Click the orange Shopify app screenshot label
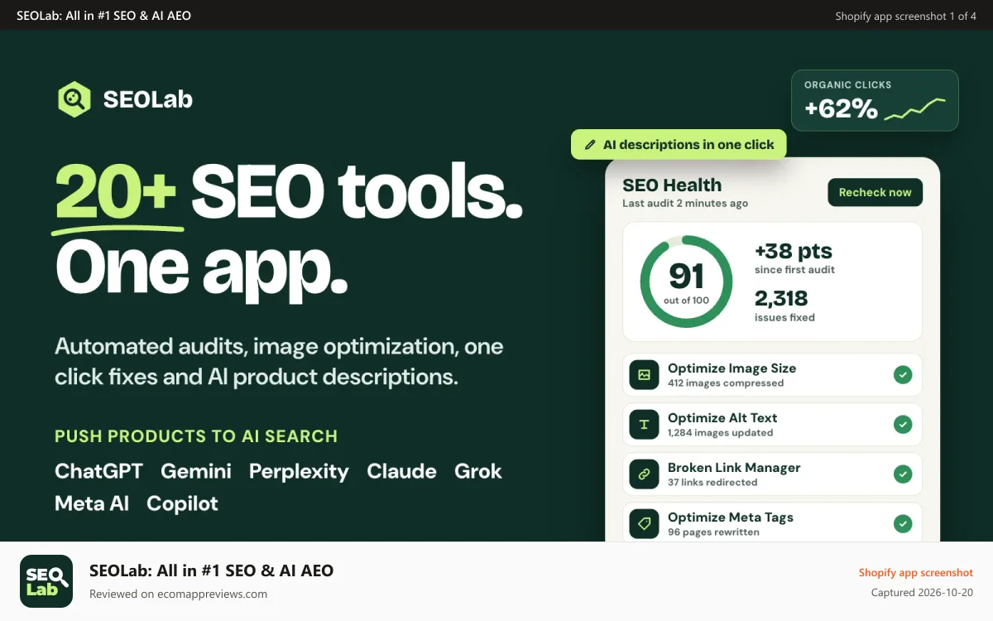 pos(915,573)
